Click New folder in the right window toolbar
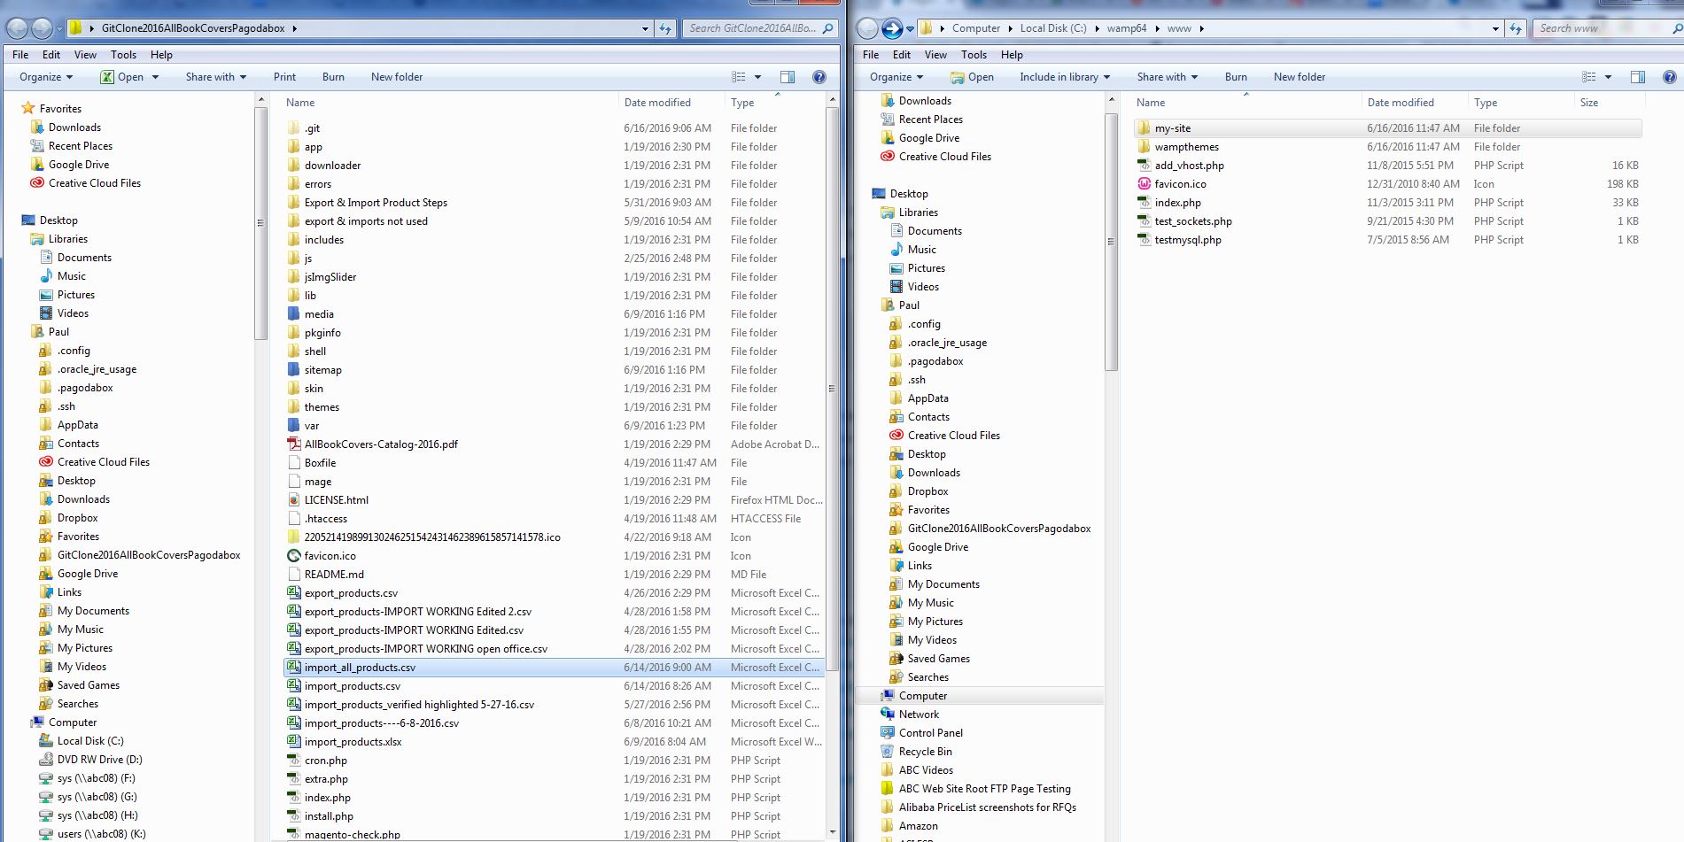Viewport: 1684px width, 842px height. tap(1300, 77)
